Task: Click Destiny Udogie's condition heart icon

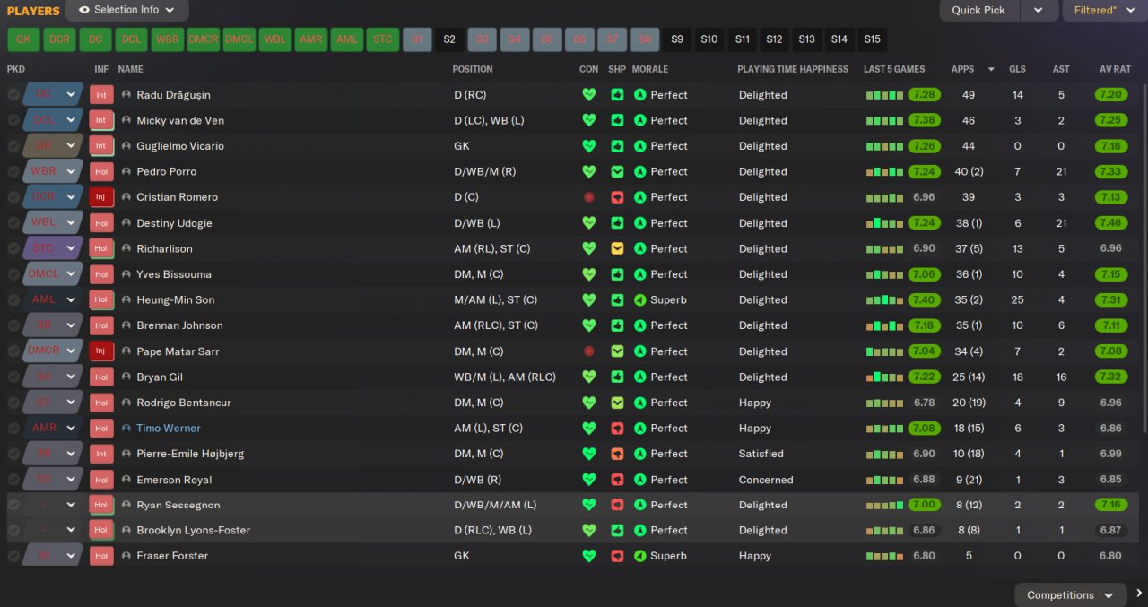Action: tap(589, 222)
